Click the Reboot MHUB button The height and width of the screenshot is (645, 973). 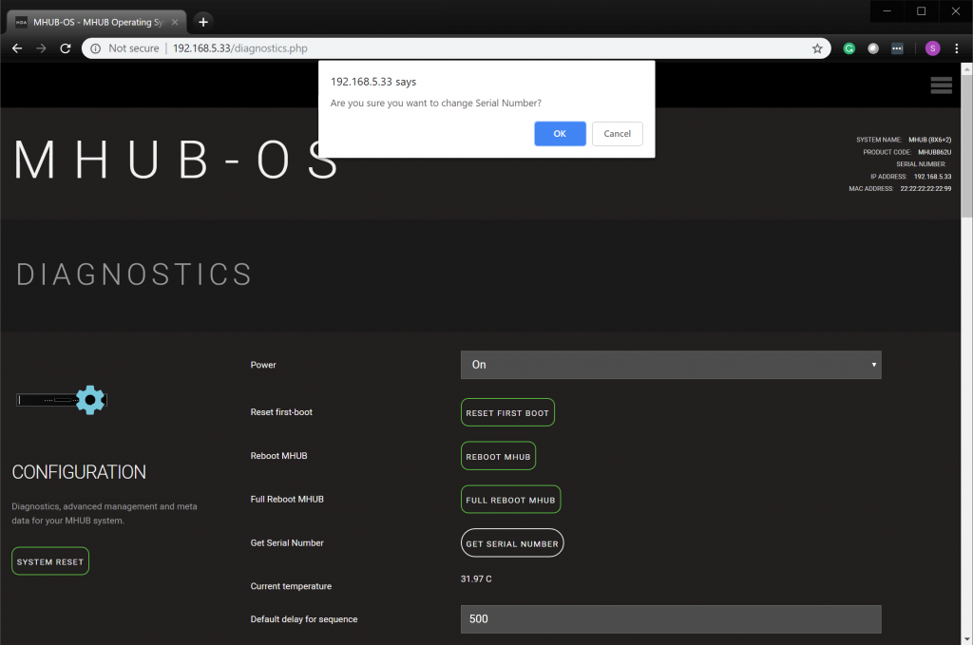click(x=498, y=456)
